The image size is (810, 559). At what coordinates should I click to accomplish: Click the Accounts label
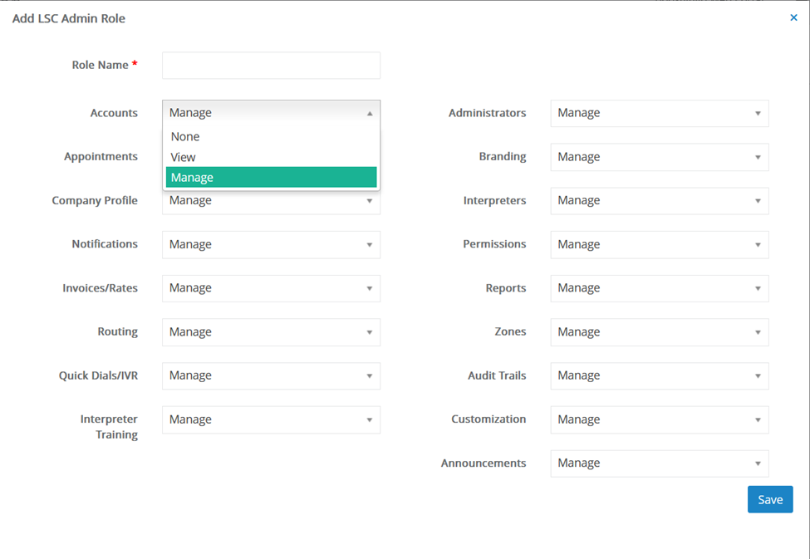click(x=114, y=113)
